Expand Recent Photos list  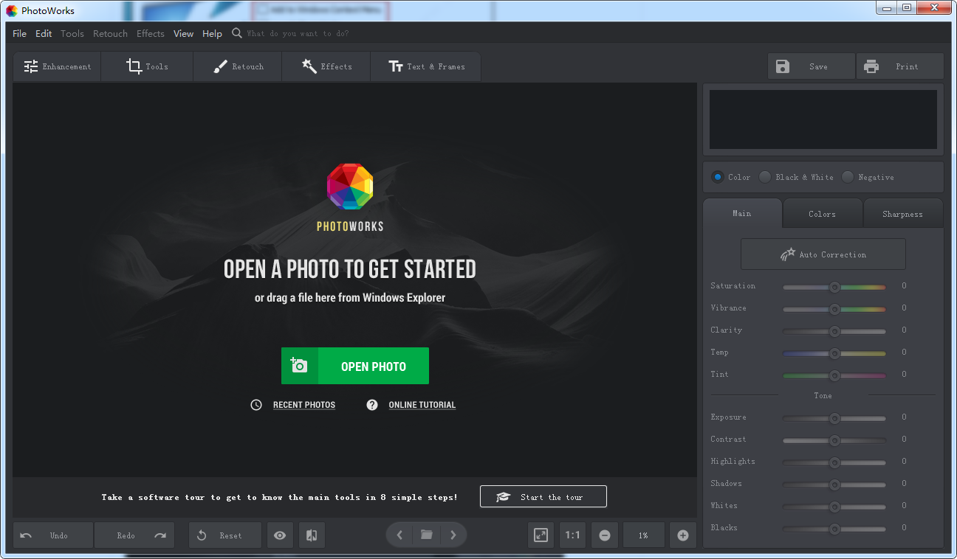(x=303, y=404)
